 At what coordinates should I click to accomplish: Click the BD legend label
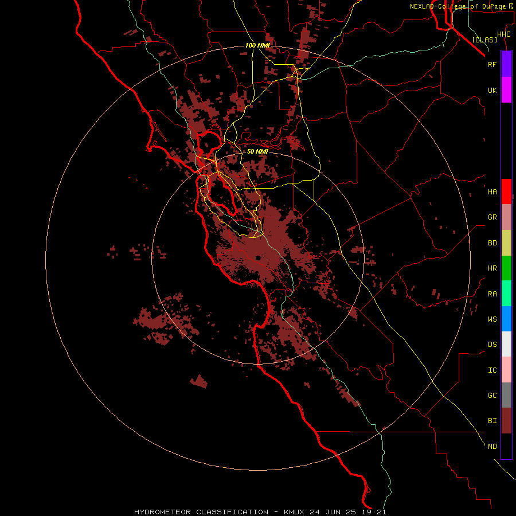pos(492,243)
